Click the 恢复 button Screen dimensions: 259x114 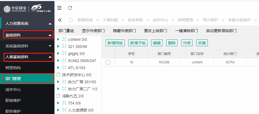point(202,43)
